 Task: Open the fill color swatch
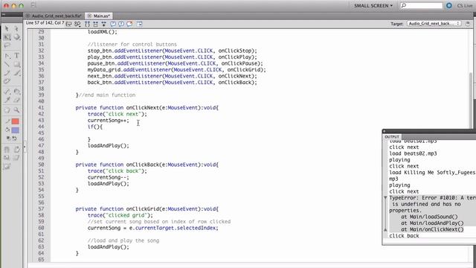pos(15,130)
